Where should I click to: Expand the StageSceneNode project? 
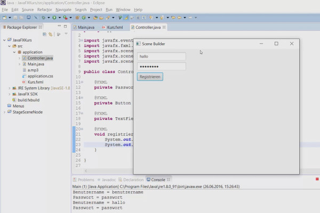coord(3,112)
